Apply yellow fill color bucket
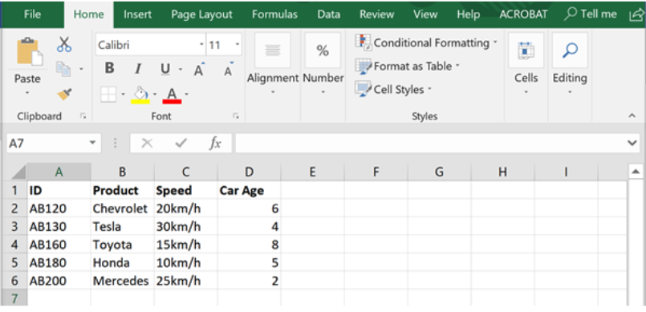The height and width of the screenshot is (312, 646). (x=140, y=95)
